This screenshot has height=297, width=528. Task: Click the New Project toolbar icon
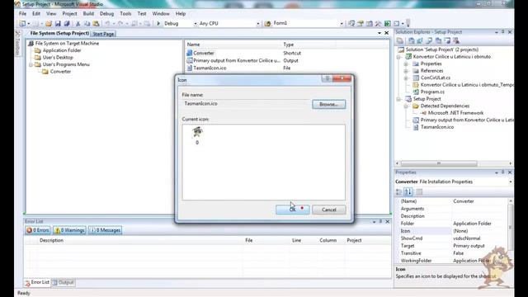[x=22, y=24]
